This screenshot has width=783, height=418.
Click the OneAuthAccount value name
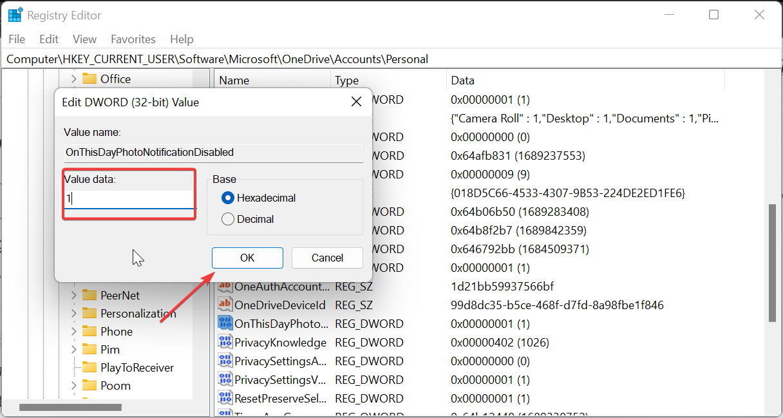coord(281,286)
